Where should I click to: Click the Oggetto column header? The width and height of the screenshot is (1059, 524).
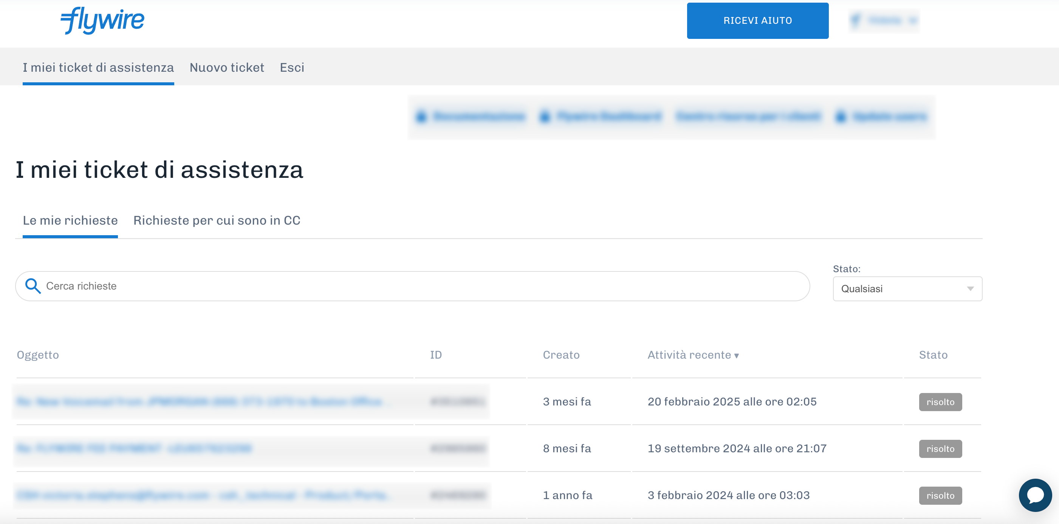pos(38,355)
